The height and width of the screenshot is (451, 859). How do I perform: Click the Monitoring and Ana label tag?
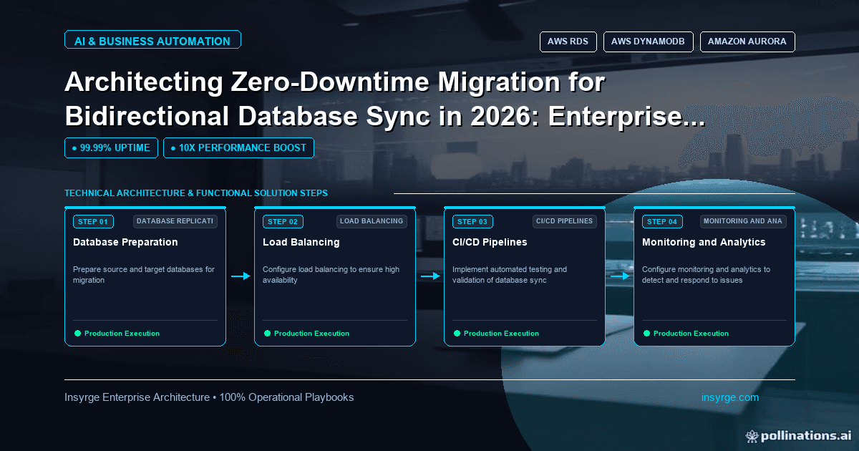tap(743, 221)
